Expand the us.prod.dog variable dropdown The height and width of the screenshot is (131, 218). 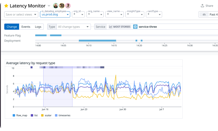coord(55,14)
